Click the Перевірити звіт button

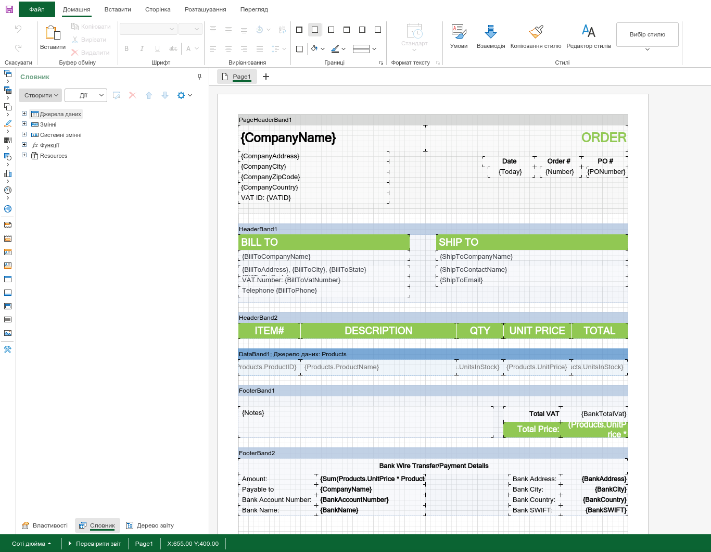pyautogui.click(x=95, y=544)
